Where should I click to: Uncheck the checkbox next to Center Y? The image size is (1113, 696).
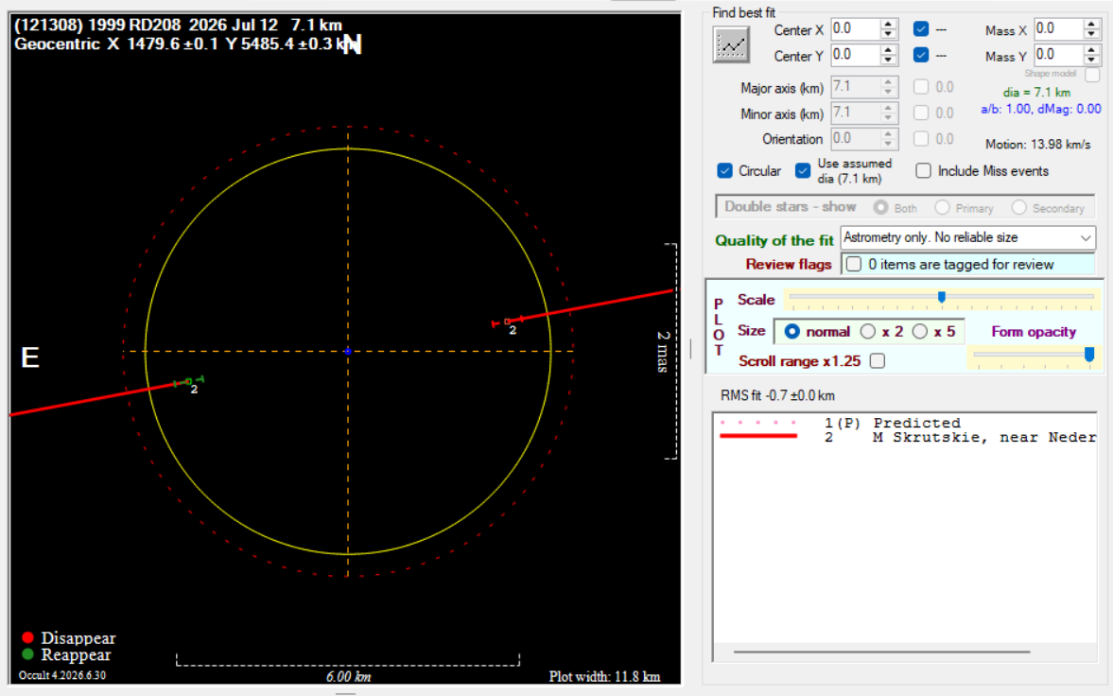pyautogui.click(x=921, y=55)
